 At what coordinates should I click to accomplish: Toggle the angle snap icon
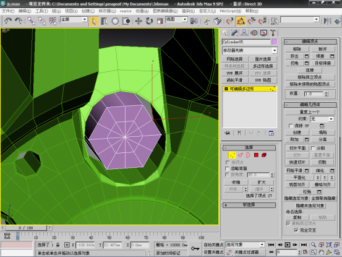click(241, 21)
